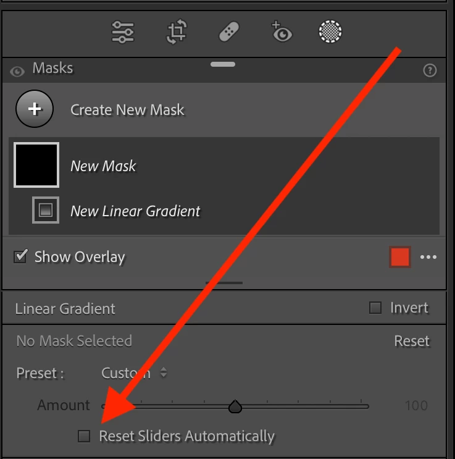Viewport: 455px width, 459px height.
Task: Select the New Mask entry
Action: [x=224, y=166]
